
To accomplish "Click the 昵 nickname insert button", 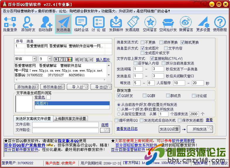I will pyautogui.click(x=77, y=60).
